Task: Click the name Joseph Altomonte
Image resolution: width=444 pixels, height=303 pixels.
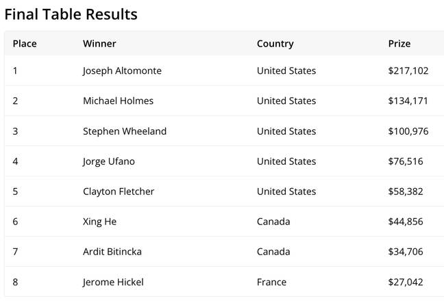Action: coord(122,71)
